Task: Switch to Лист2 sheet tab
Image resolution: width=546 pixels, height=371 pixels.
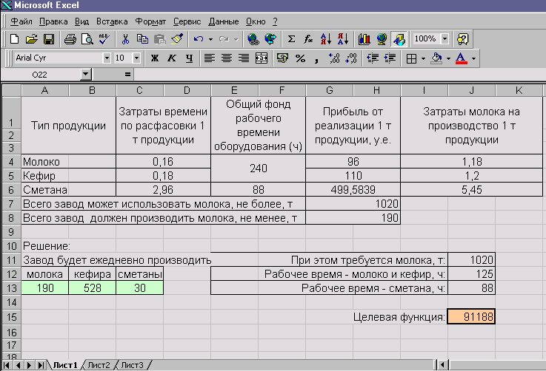Action: [x=99, y=365]
